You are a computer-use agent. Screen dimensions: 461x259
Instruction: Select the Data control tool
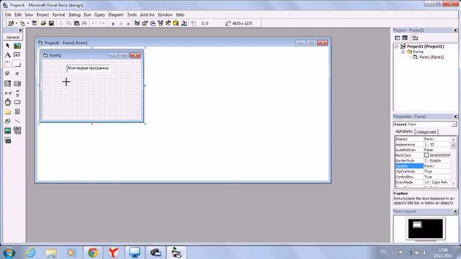point(17,130)
